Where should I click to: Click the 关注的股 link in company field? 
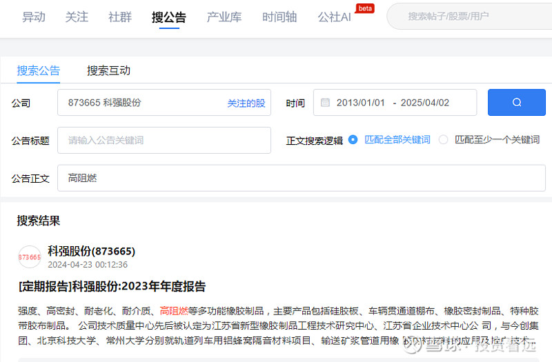[246, 103]
